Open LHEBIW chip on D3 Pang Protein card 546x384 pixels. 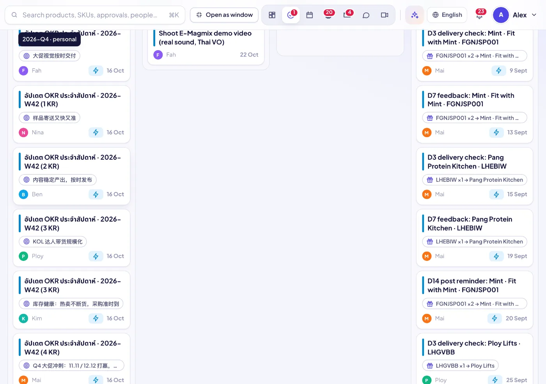(475, 180)
